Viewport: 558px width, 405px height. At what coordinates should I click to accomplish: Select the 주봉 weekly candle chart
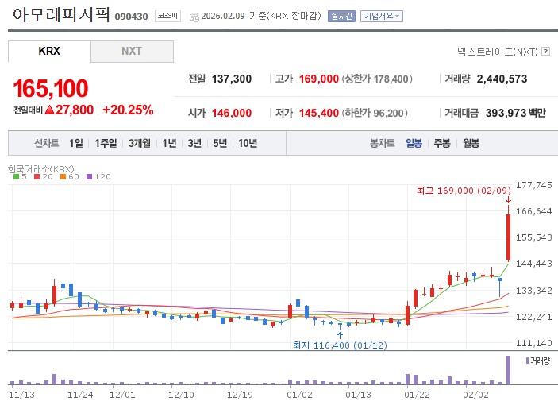442,143
